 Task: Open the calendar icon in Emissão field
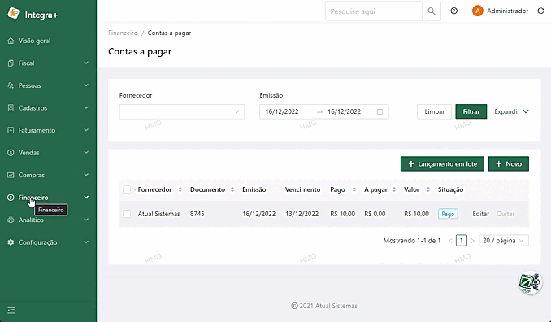point(380,111)
